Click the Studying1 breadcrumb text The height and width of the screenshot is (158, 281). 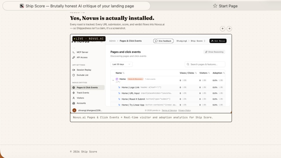tap(182, 41)
